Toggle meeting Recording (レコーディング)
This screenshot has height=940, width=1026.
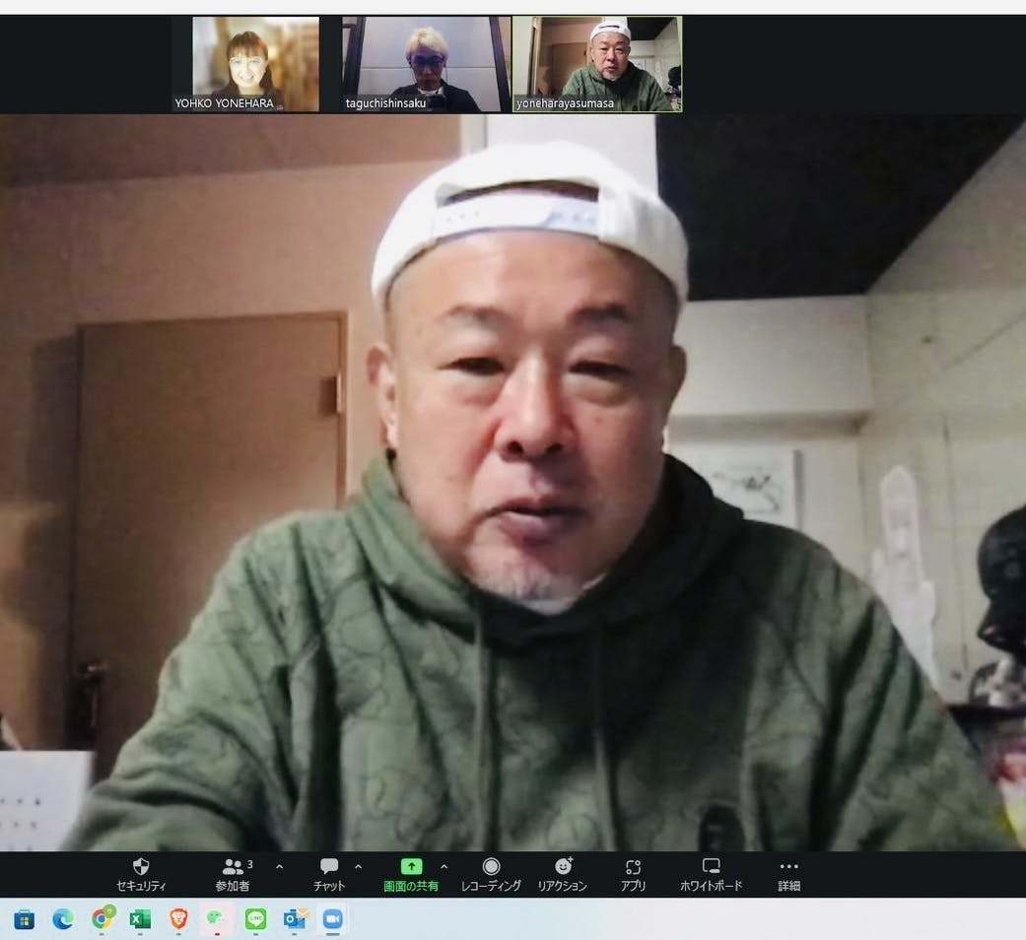tap(491, 873)
